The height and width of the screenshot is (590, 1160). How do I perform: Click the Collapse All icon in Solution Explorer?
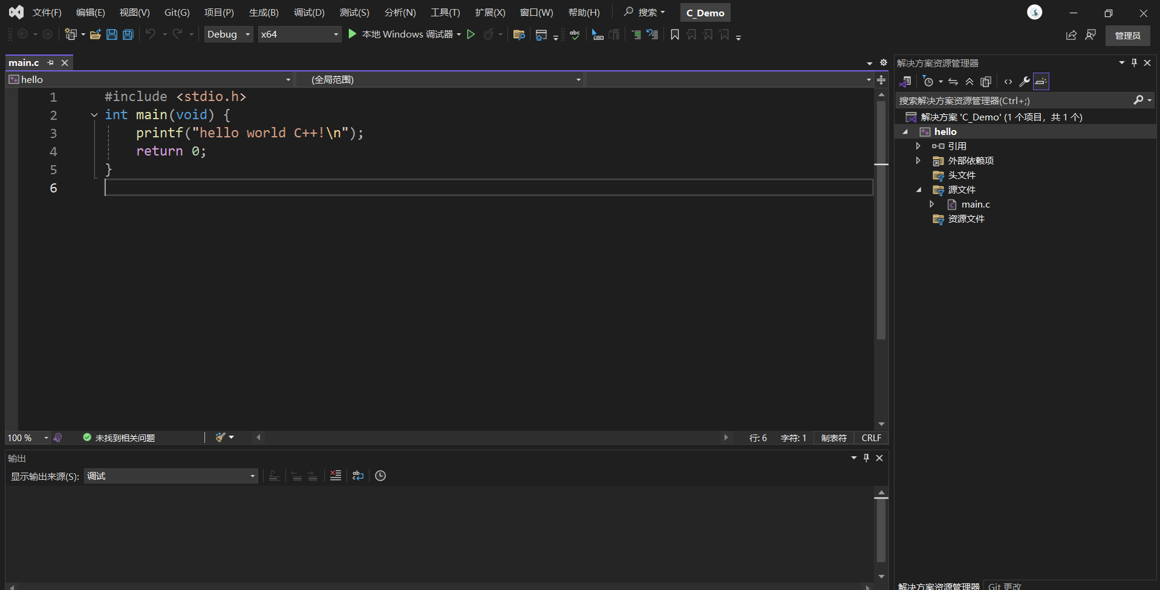coord(969,82)
